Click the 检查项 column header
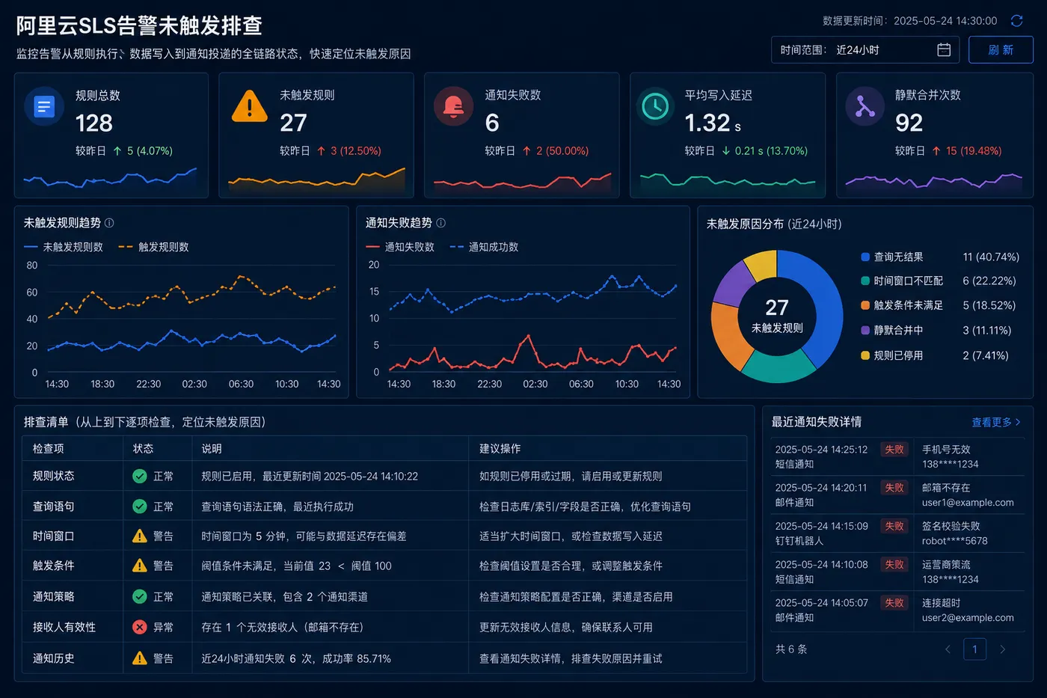Image resolution: width=1047 pixels, height=698 pixels. point(48,448)
